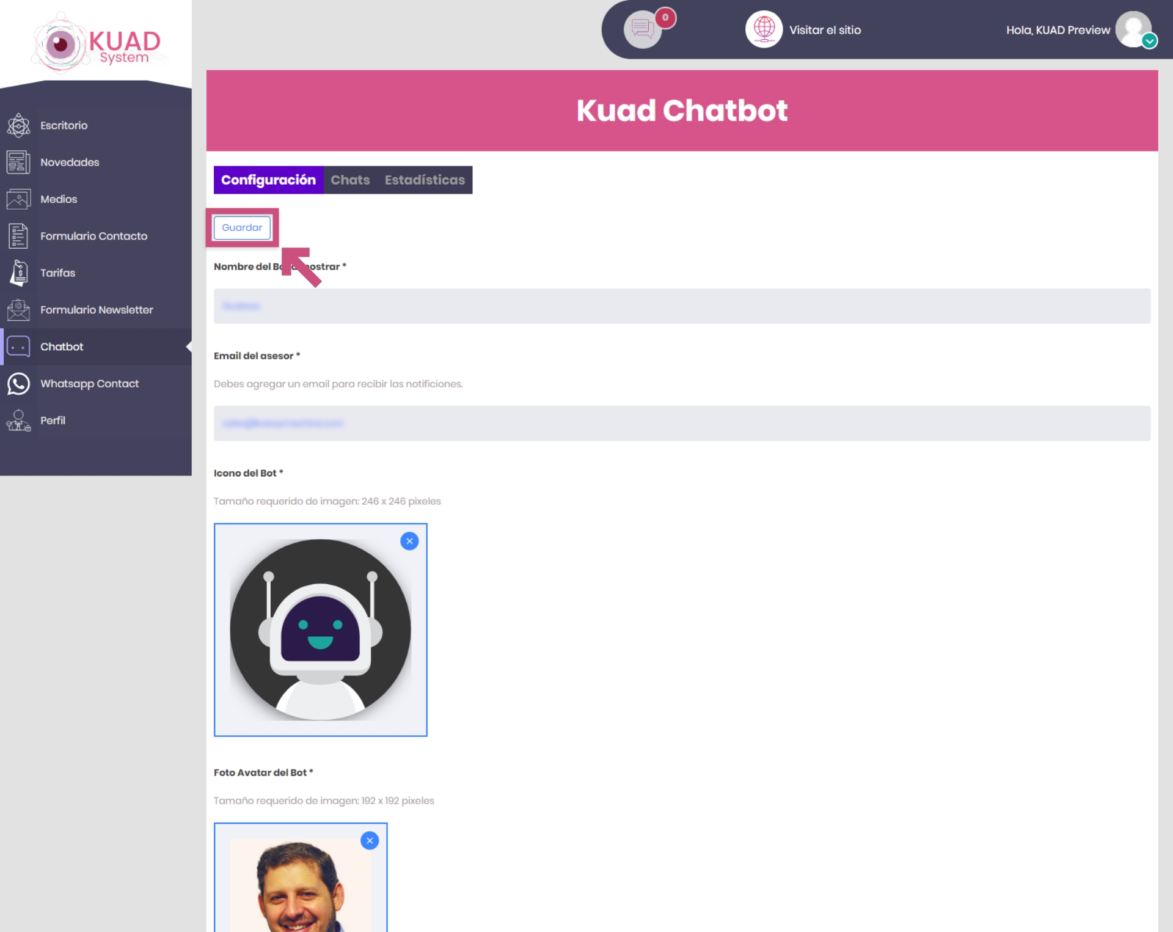Click the globe icon for site visit

pos(764,29)
